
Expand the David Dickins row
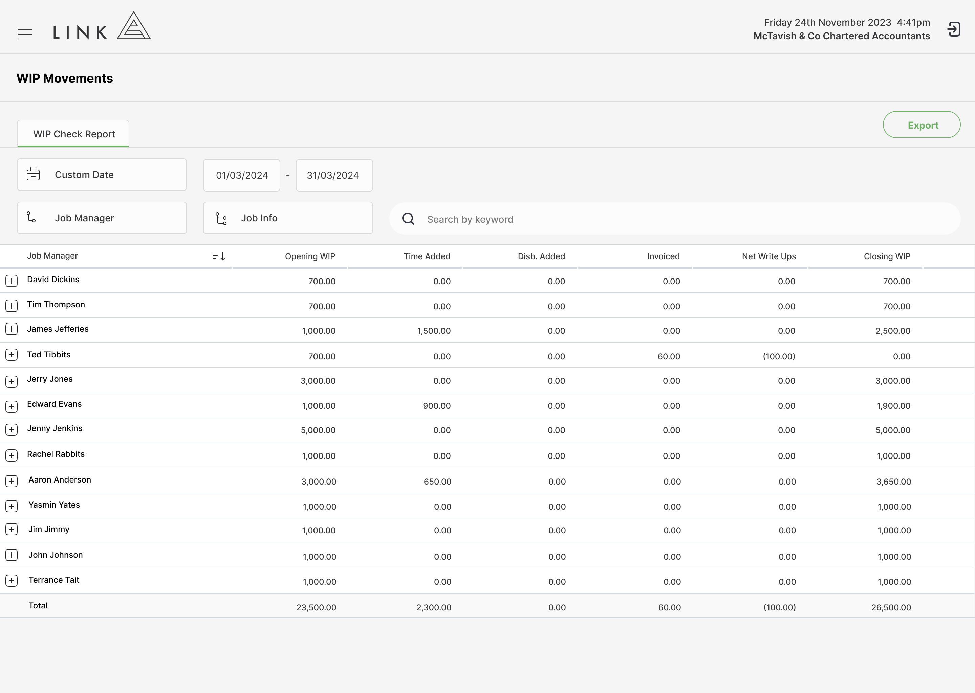[12, 281]
